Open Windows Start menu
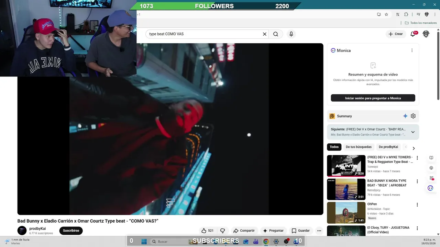Viewport: 440px width, 247px height. click(144, 242)
